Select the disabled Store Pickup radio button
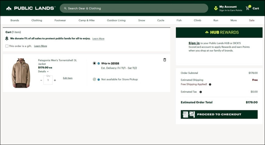Image resolution: width=265 pixels, height=145 pixels. [94, 79]
